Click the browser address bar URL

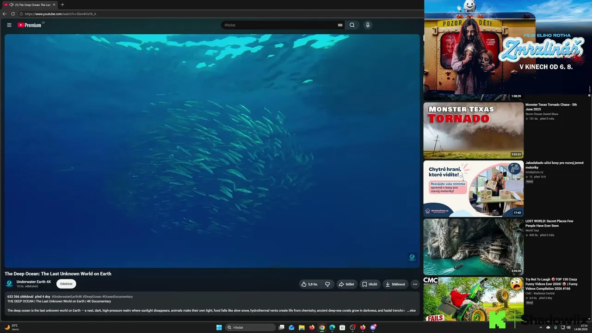click(x=61, y=14)
